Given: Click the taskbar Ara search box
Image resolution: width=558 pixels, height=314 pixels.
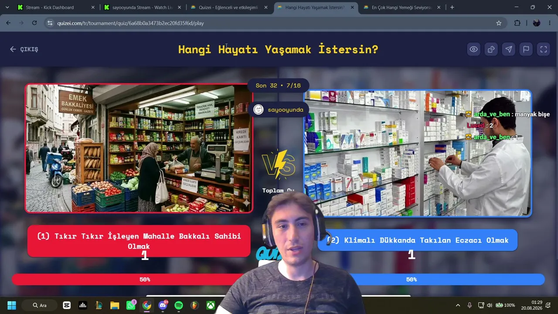Looking at the screenshot, I should [x=40, y=305].
